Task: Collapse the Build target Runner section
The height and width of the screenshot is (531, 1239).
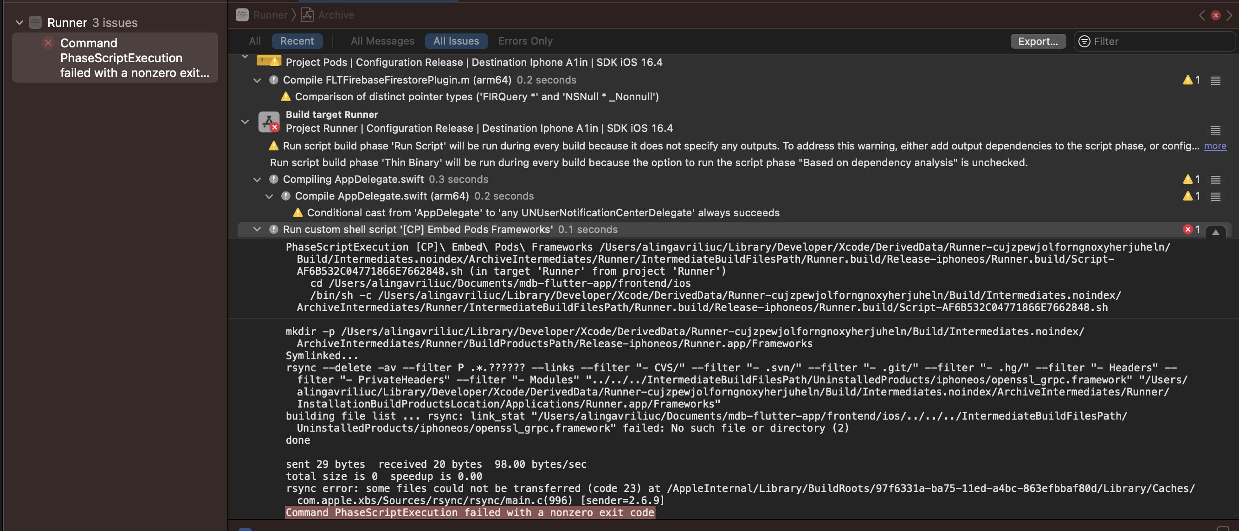Action: coord(245,122)
